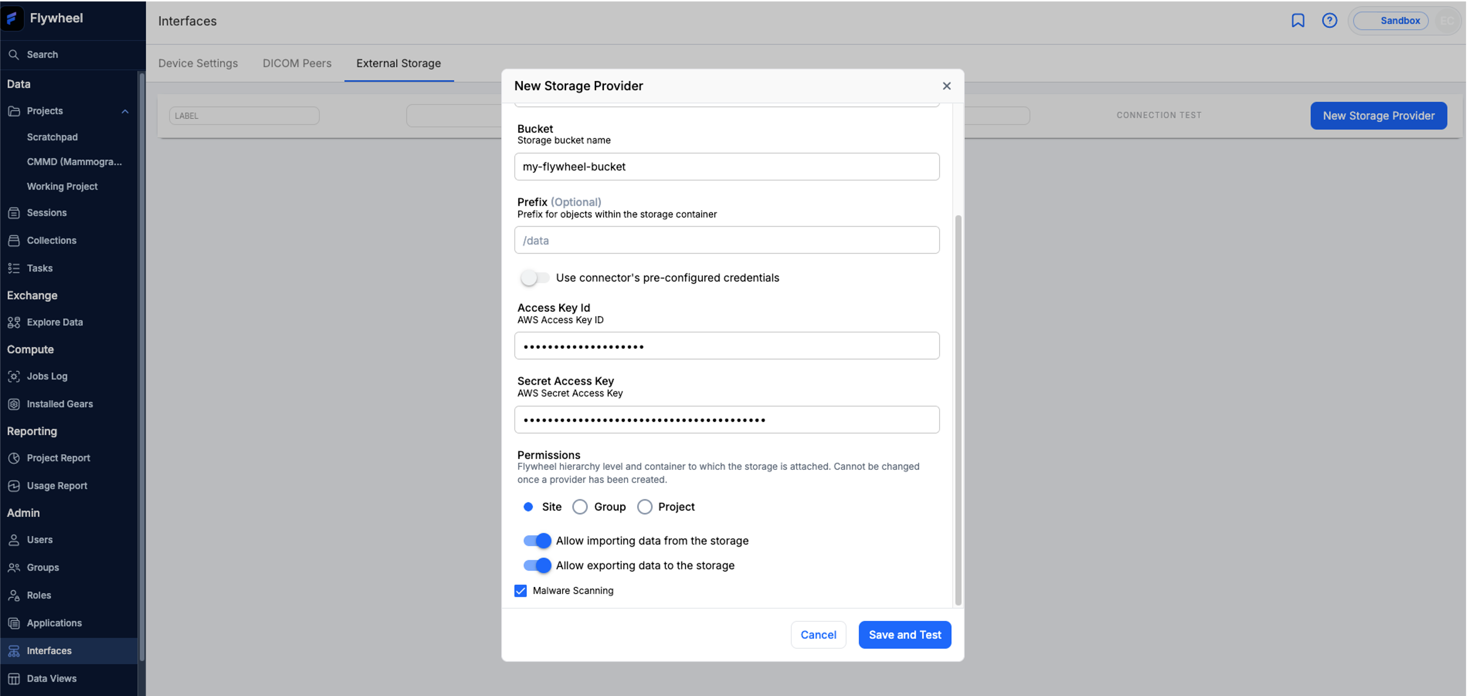This screenshot has width=1468, height=696.
Task: Uncheck the Malware Scanning checkbox
Action: [x=521, y=591]
